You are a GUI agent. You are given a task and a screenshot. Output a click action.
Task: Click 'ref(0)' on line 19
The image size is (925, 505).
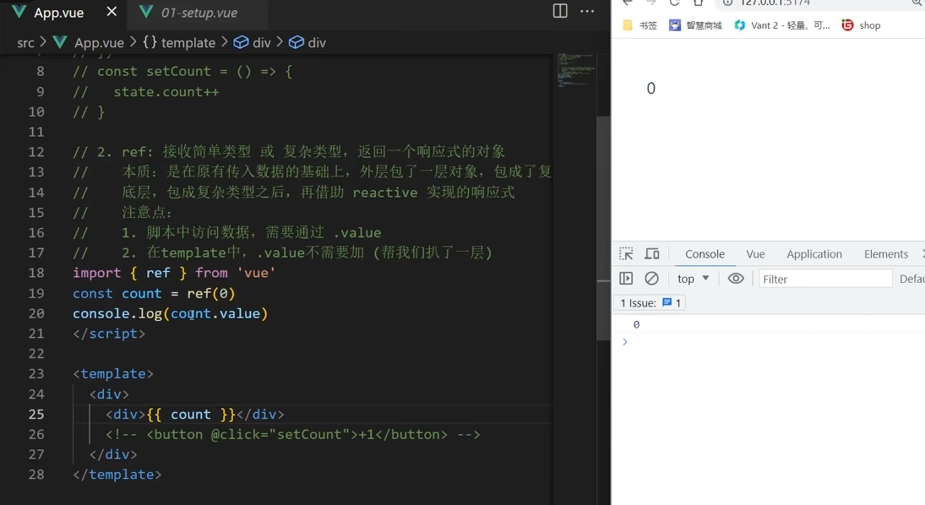pyautogui.click(x=211, y=293)
